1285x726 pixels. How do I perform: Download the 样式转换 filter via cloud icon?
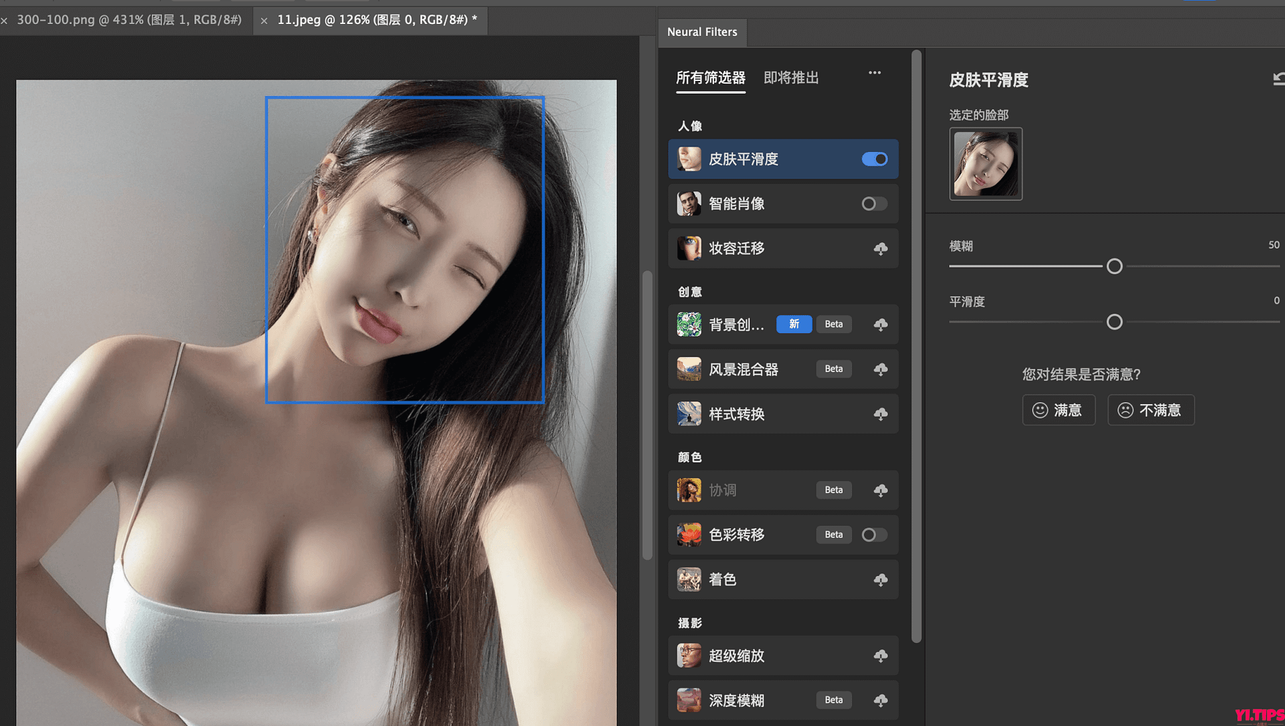(x=880, y=414)
